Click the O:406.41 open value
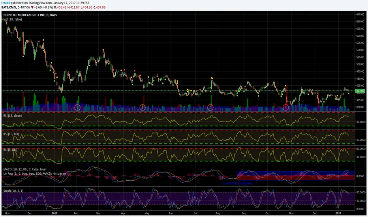Image resolution: width=368 pixels, height=217 pixels. [x=60, y=7]
